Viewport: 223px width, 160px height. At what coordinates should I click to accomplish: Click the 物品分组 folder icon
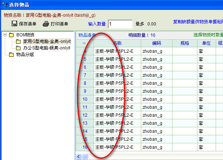(12, 55)
